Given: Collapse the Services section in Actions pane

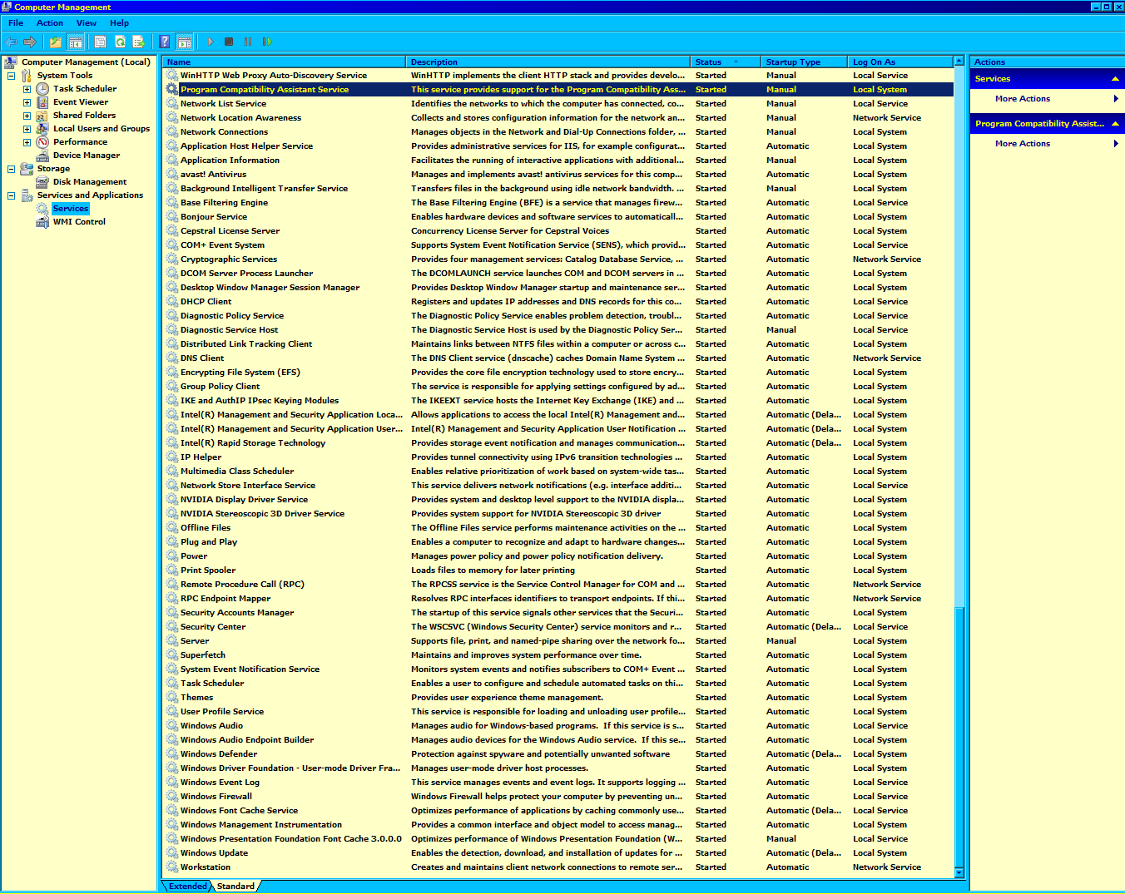Looking at the screenshot, I should pyautogui.click(x=1115, y=79).
